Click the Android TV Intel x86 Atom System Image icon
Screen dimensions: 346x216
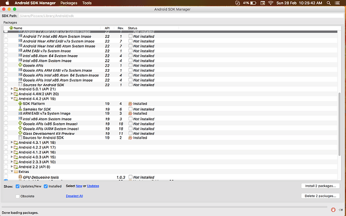tap(20, 36)
